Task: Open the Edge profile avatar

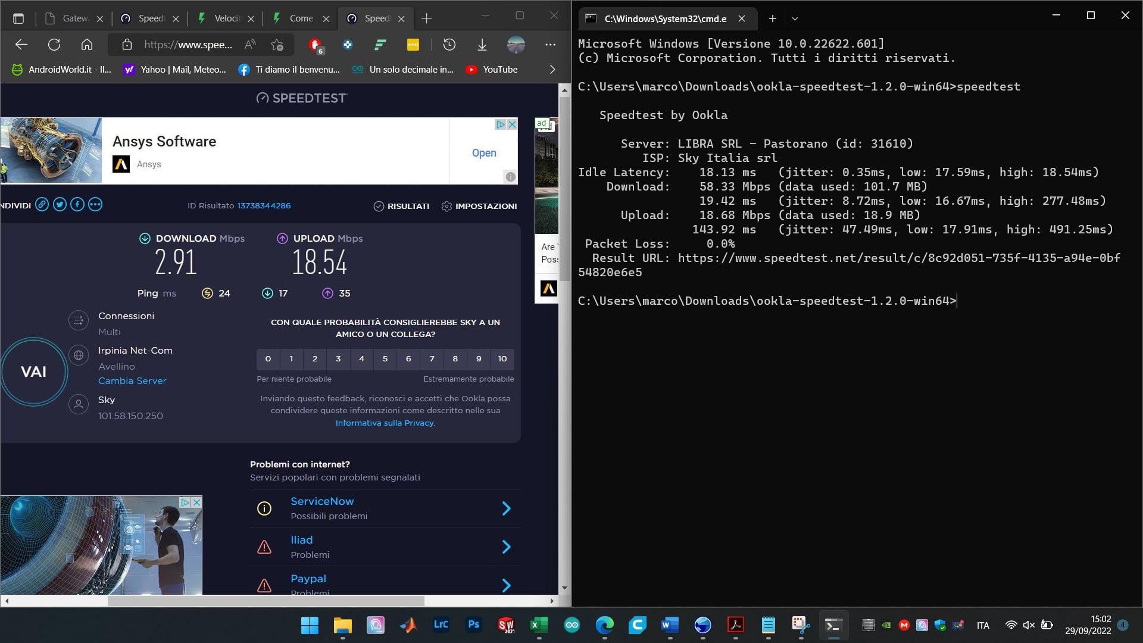Action: (516, 45)
